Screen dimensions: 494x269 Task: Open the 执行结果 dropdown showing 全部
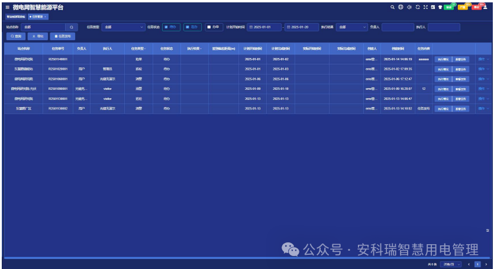point(351,27)
